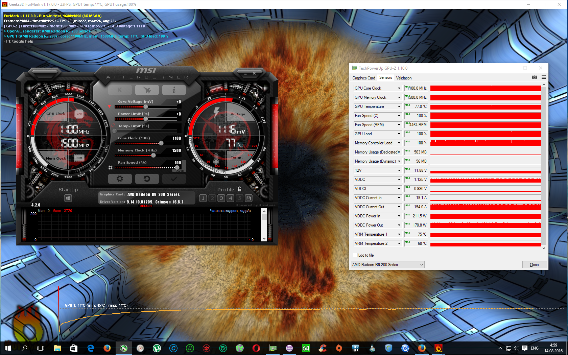Click the Power Limit slider handle
The width and height of the screenshot is (568, 355).
tap(145, 119)
